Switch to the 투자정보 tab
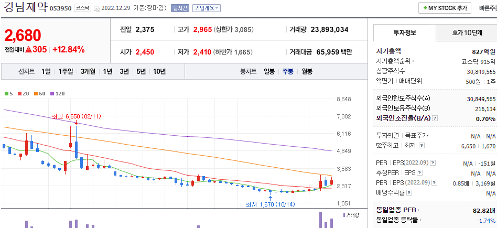497x228 pixels. (405, 32)
